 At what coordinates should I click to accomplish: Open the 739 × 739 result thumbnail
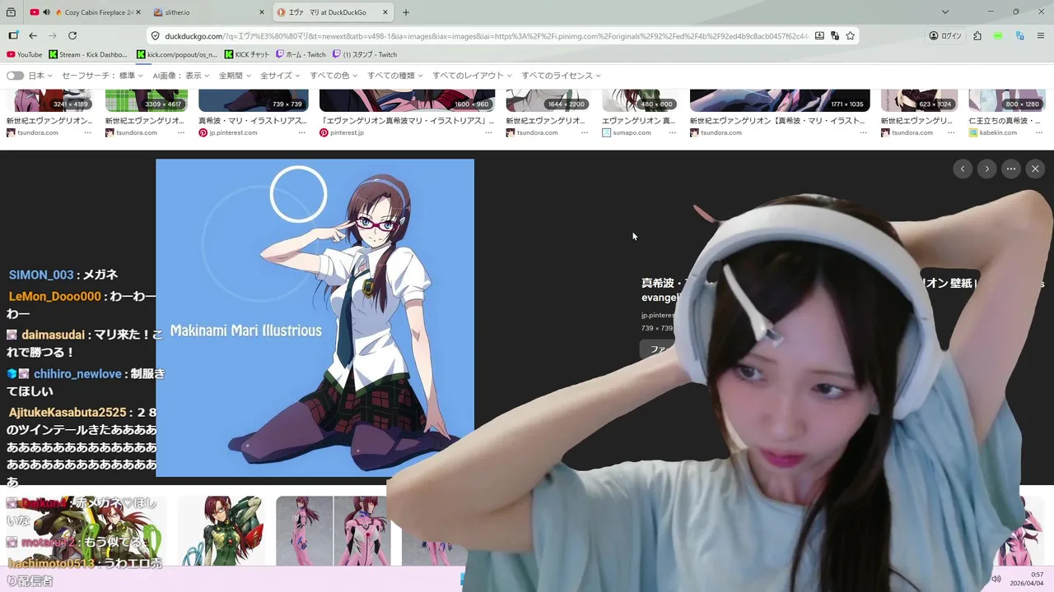coord(254,100)
